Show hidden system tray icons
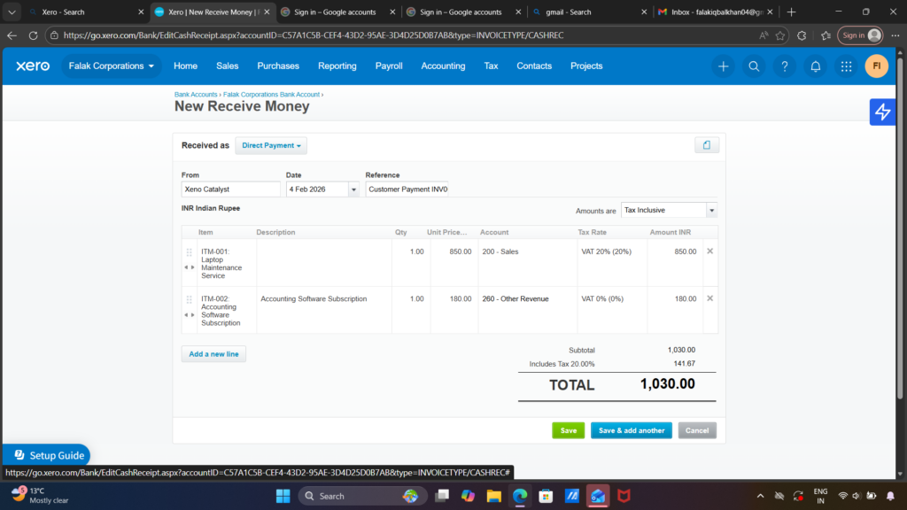Image resolution: width=907 pixels, height=510 pixels. point(760,496)
